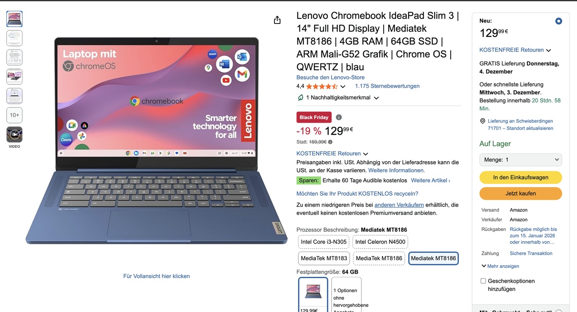Click info icon beside the 159,99€ list price
Screen dimensions: 577x312
(330, 142)
